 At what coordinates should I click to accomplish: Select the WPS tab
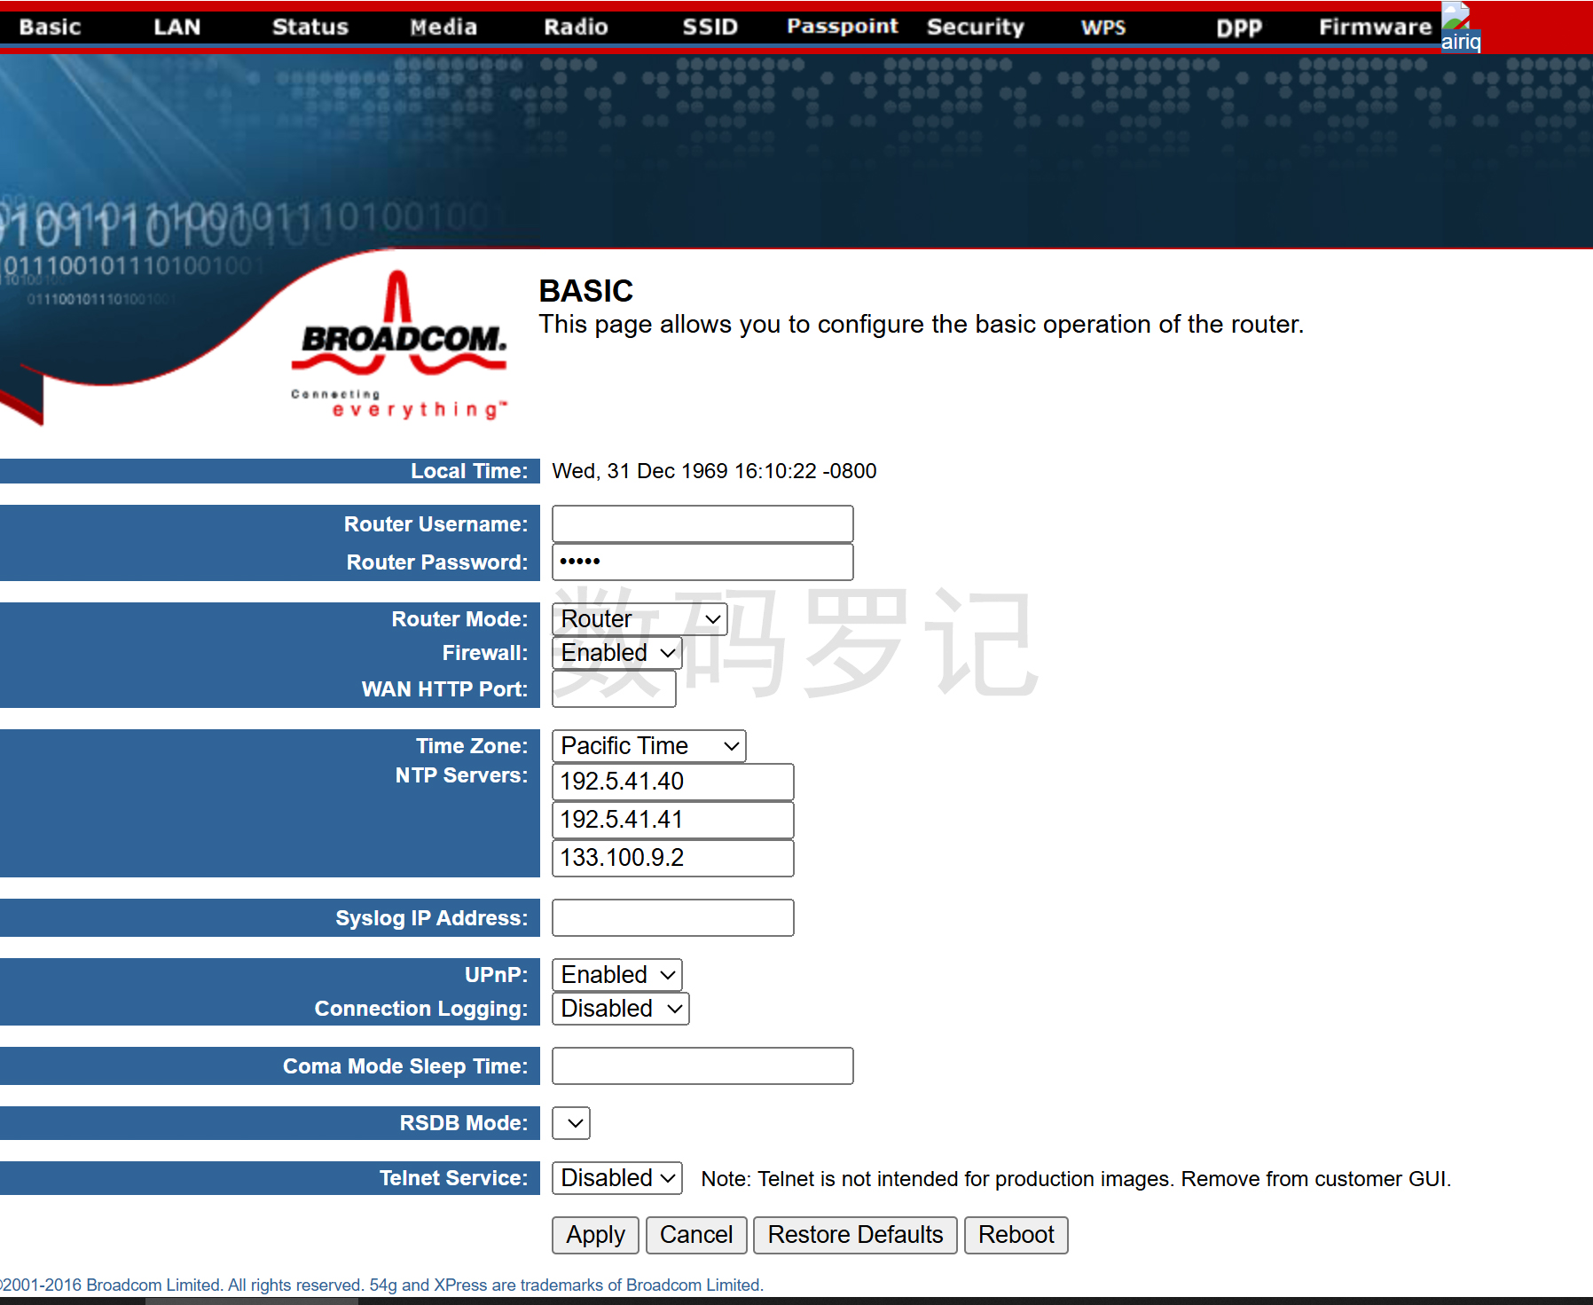pos(1103,27)
